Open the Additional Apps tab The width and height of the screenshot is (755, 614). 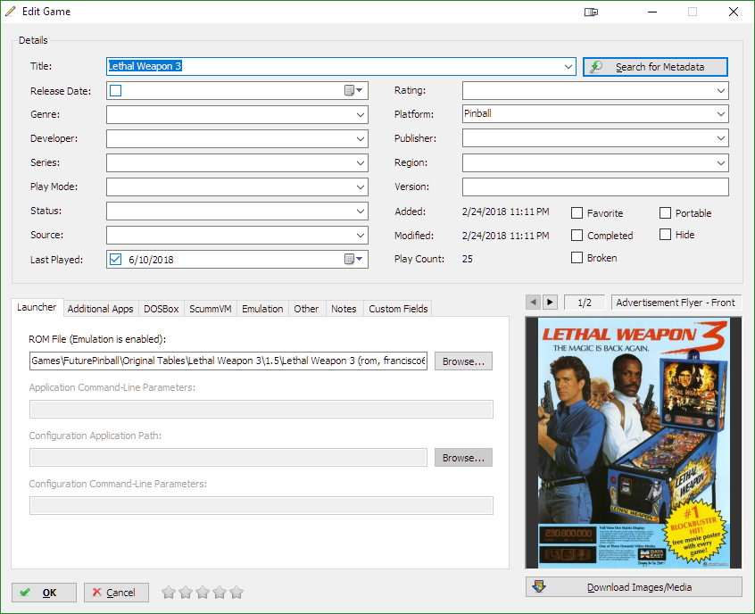click(100, 309)
